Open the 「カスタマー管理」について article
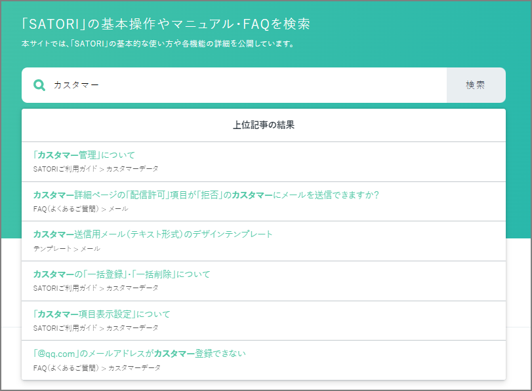This screenshot has height=391, width=532. pos(84,155)
